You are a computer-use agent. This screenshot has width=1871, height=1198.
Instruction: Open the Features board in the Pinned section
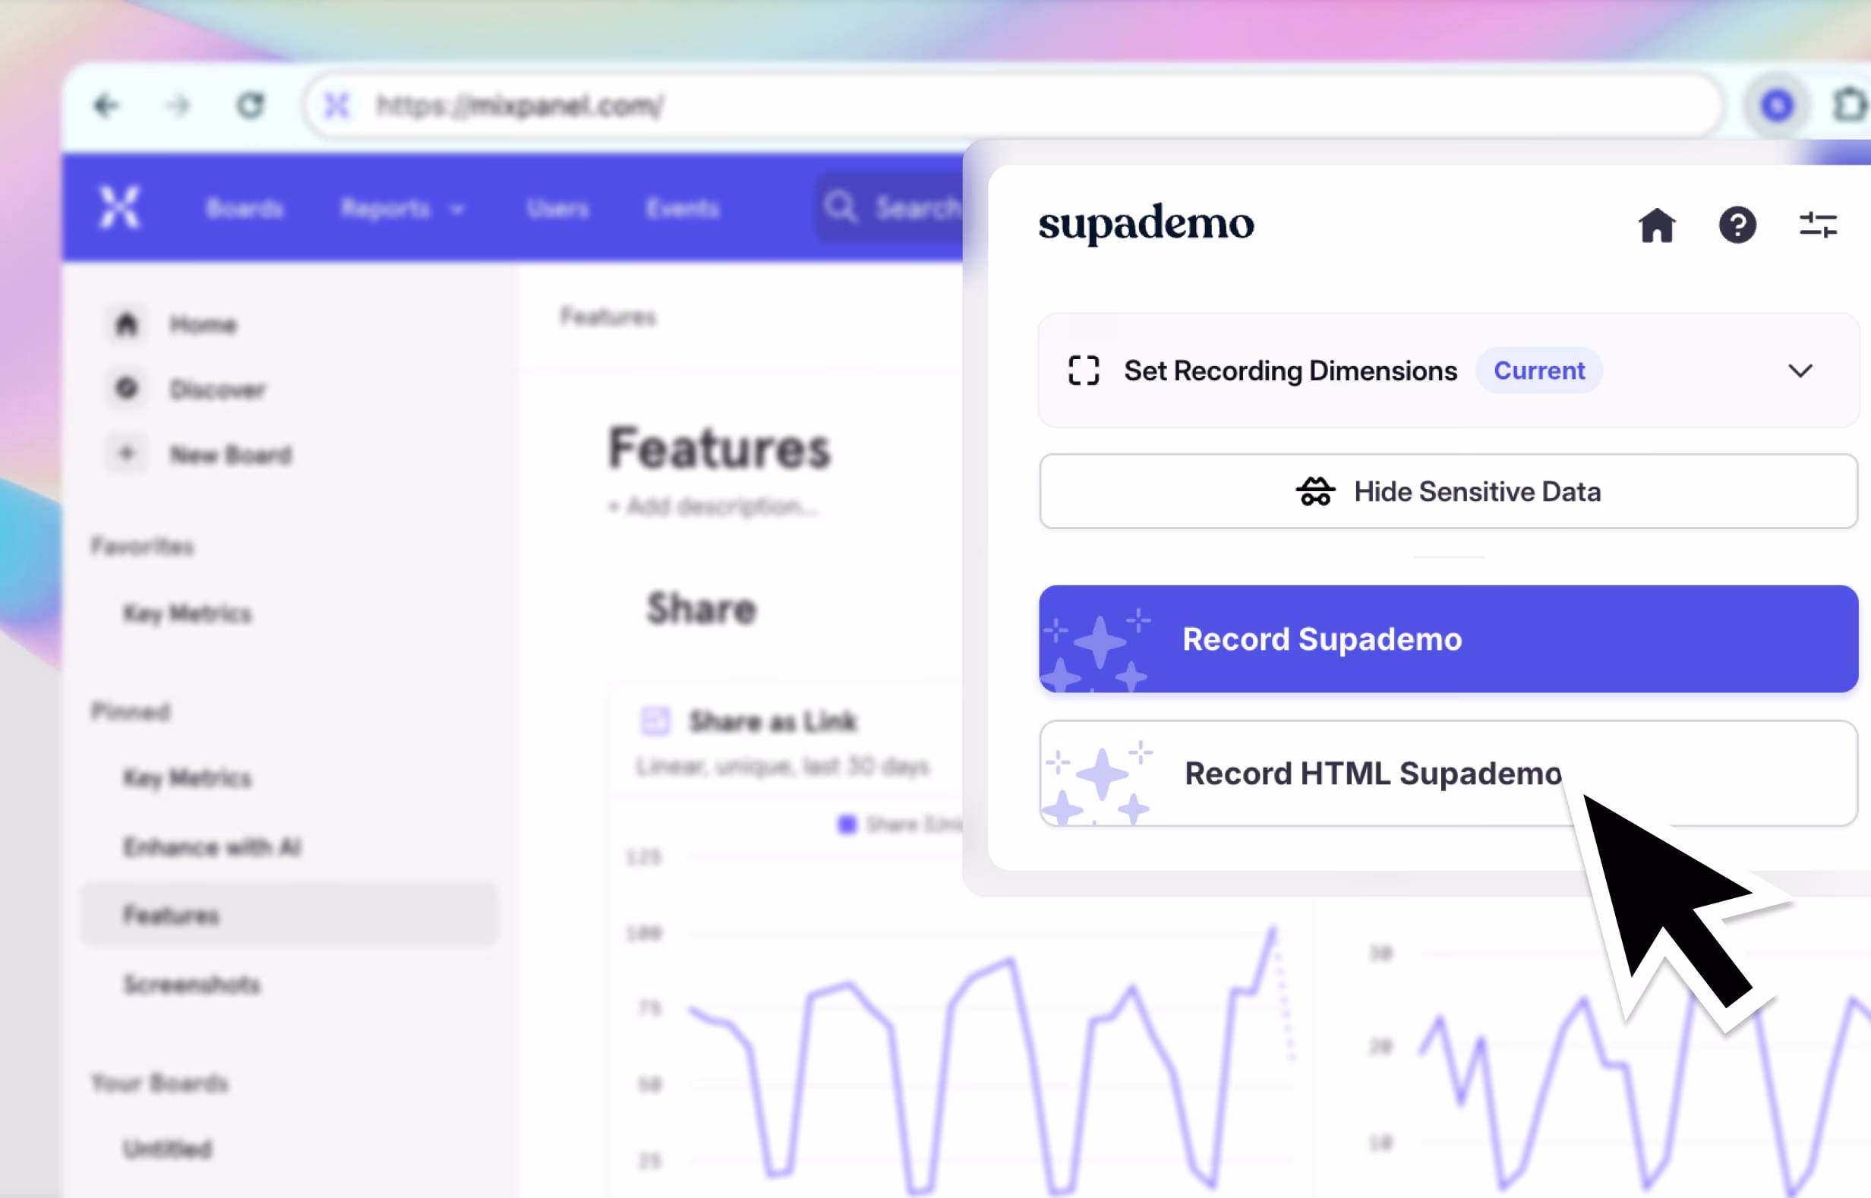(170, 915)
